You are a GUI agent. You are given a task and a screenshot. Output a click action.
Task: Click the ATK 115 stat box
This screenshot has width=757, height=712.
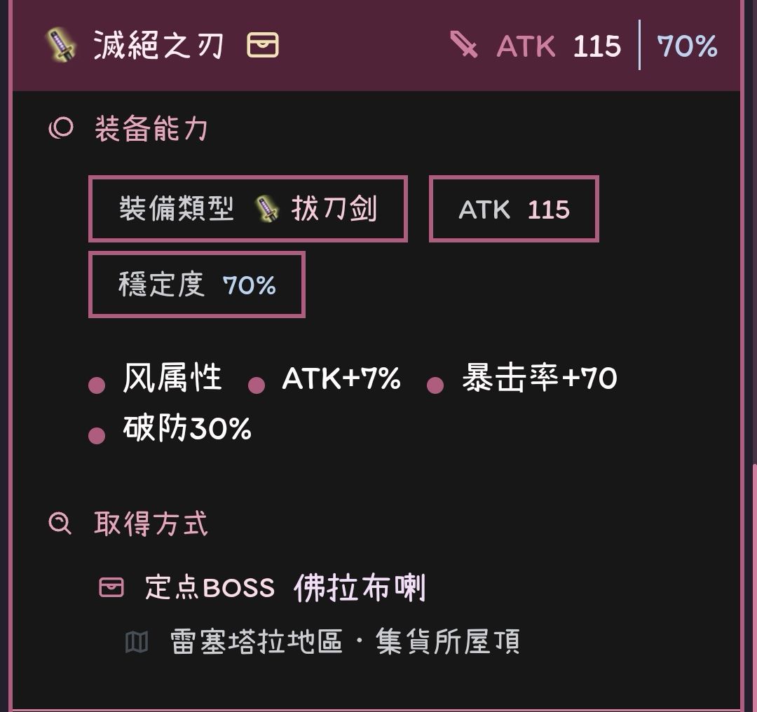514,209
